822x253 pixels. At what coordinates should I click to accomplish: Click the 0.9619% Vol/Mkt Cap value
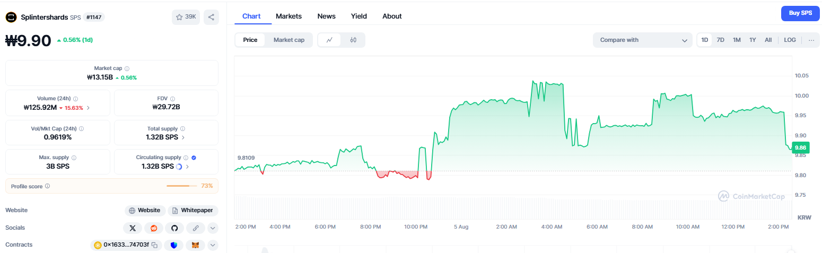58,137
